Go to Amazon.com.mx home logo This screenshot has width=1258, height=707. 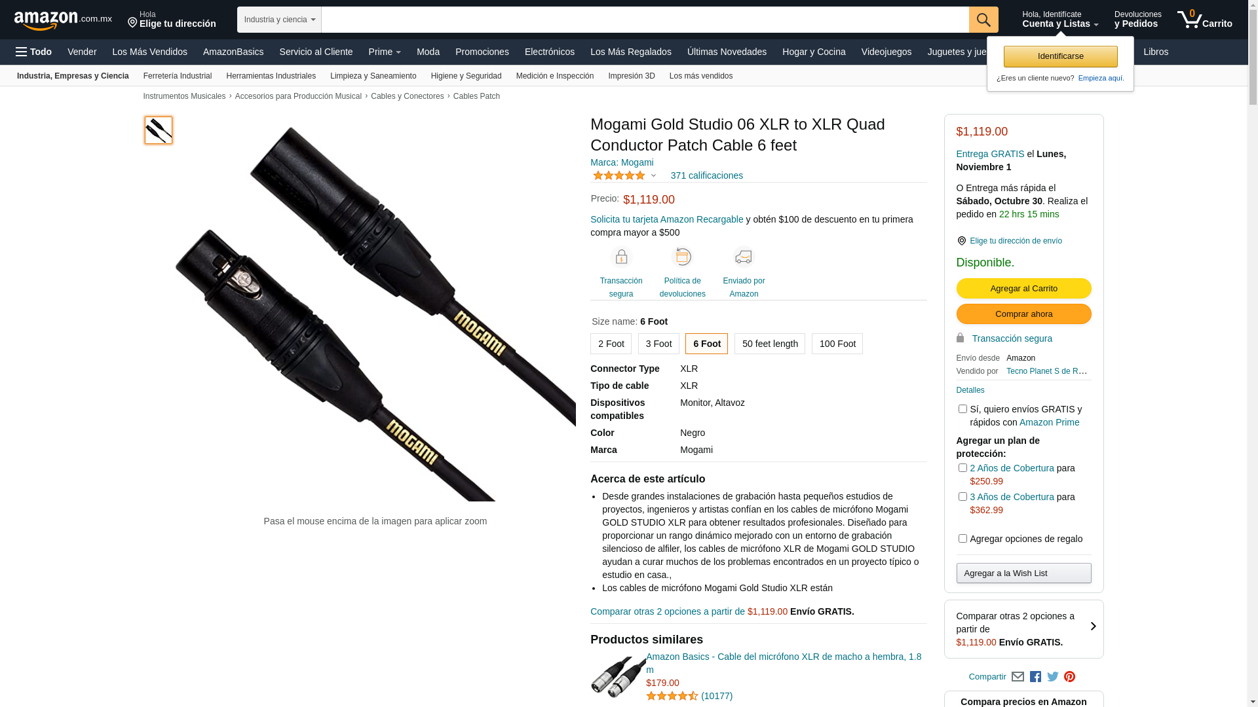click(63, 20)
